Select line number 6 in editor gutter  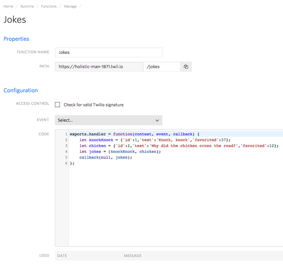coord(66,163)
